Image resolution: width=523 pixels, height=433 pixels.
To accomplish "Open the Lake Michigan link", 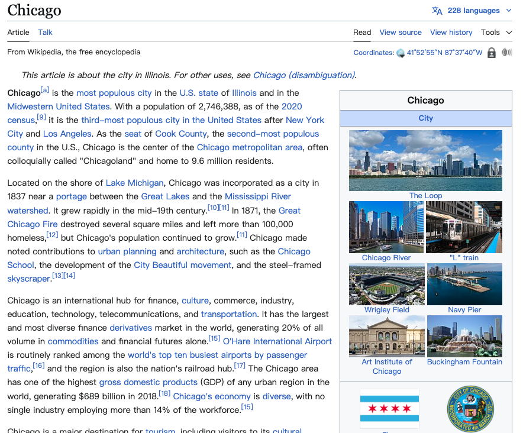I will point(134,183).
